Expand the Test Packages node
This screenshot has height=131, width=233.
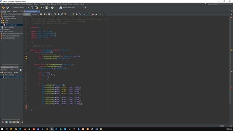click(x=1, y=27)
